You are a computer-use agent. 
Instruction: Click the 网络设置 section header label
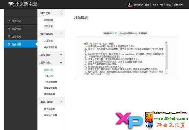click(x=45, y=13)
